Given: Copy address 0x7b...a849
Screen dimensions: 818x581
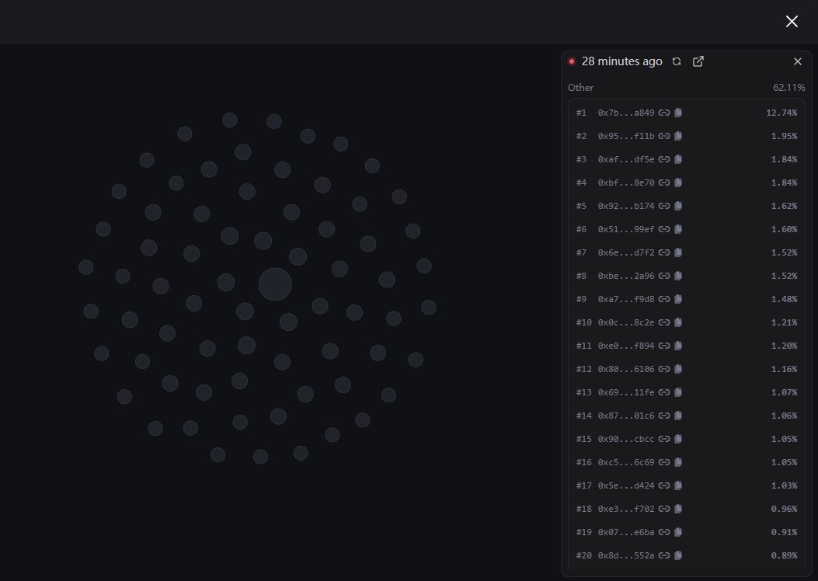Looking at the screenshot, I should tap(678, 113).
